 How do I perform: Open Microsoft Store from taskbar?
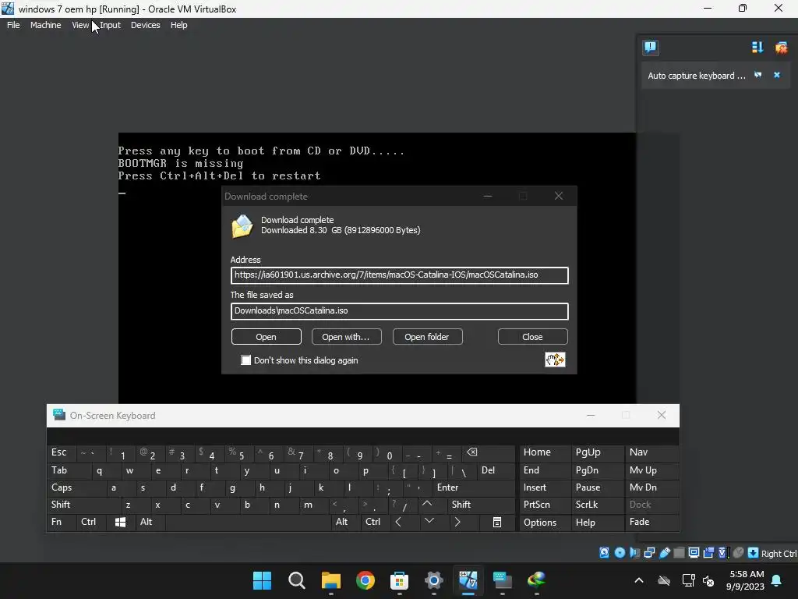[x=400, y=580]
